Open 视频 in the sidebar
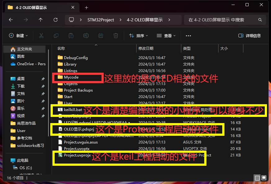 point(21,116)
